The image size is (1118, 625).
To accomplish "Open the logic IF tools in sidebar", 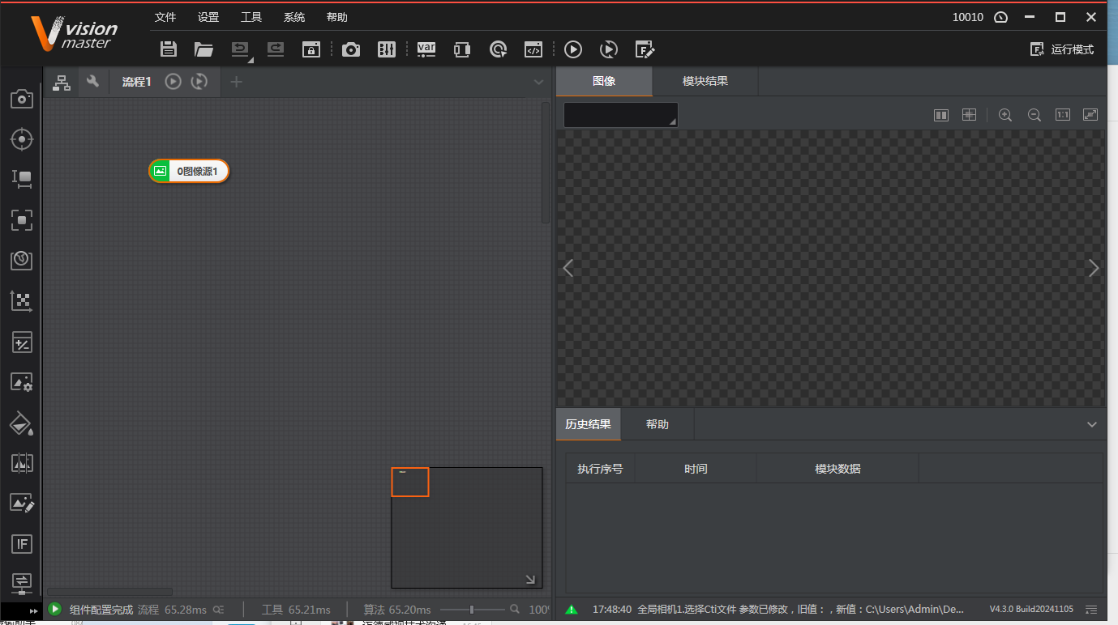I will [x=21, y=544].
